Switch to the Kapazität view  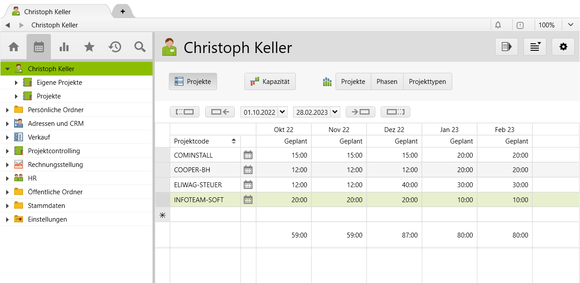tap(270, 82)
